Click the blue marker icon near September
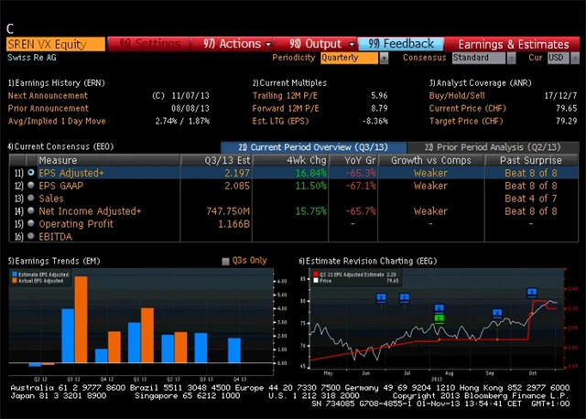Viewport: 586px width, 419px height. [x=497, y=314]
